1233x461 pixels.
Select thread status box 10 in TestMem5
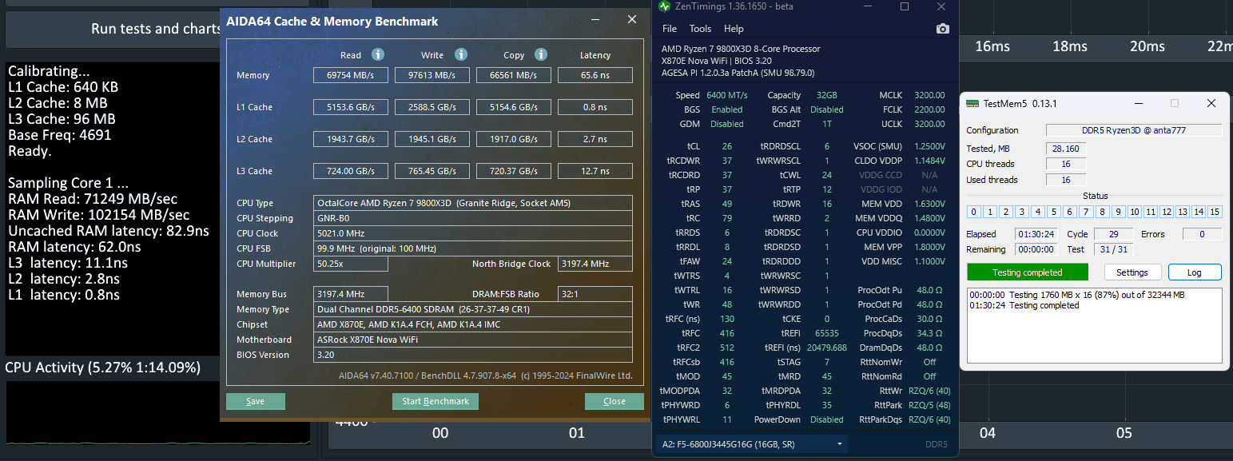click(1135, 212)
